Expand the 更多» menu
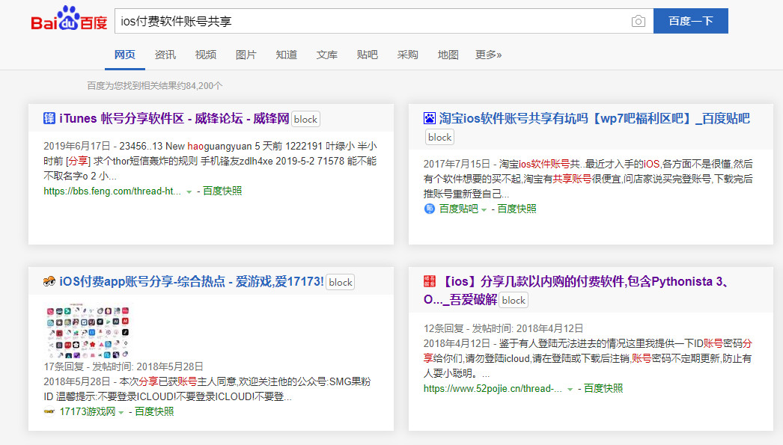Image resolution: width=783 pixels, height=445 pixels. [x=488, y=55]
